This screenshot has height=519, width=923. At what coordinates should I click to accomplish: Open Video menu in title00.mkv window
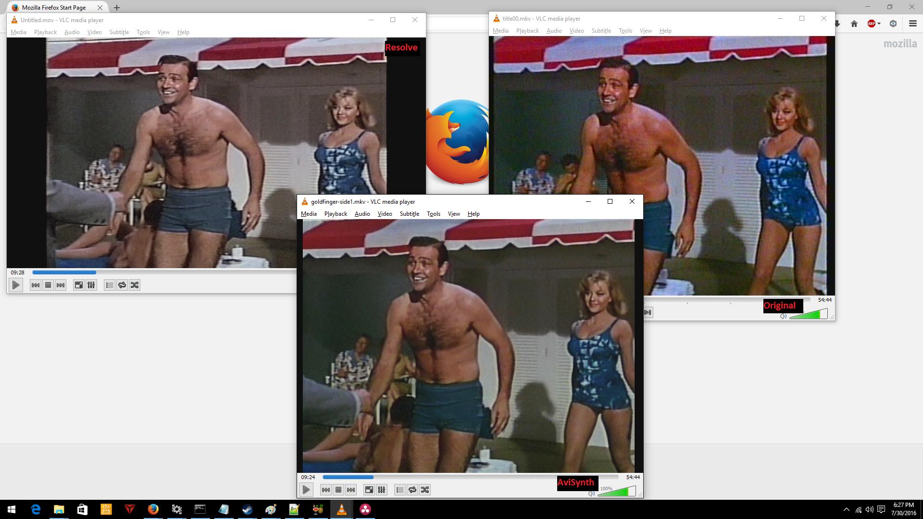tap(576, 31)
